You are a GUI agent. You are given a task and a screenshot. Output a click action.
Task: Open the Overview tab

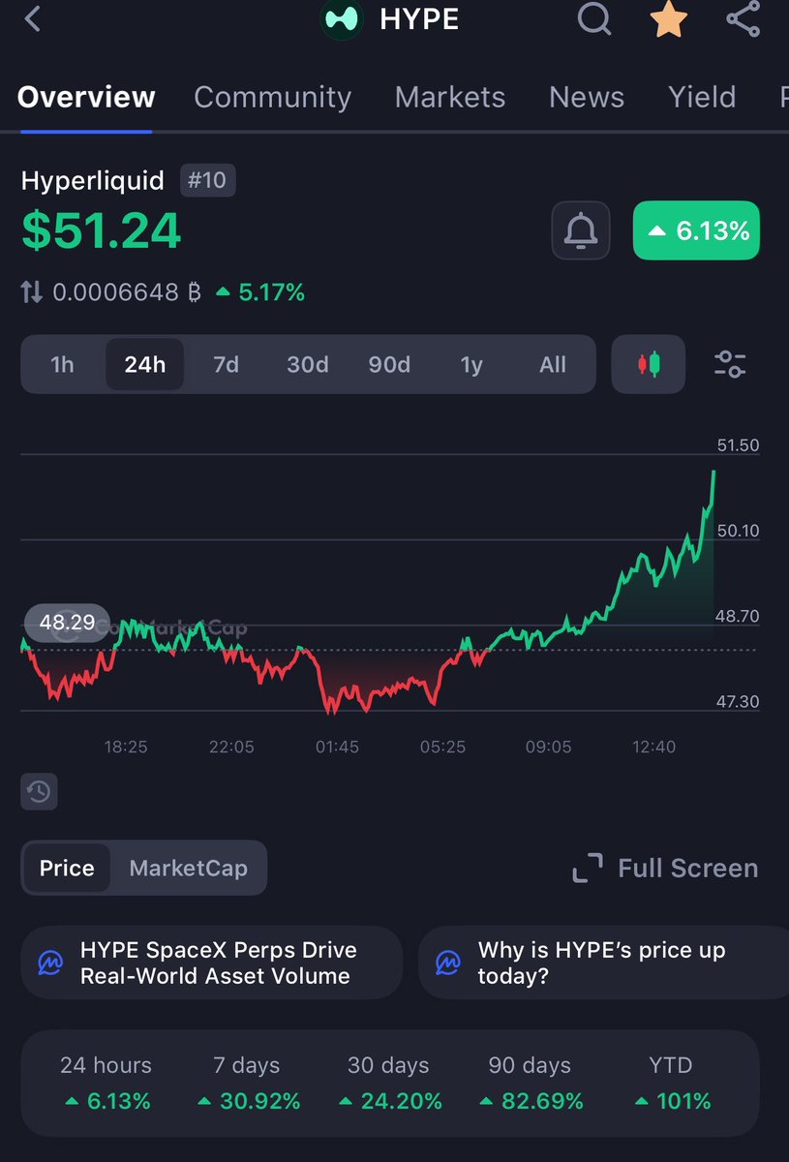(86, 97)
